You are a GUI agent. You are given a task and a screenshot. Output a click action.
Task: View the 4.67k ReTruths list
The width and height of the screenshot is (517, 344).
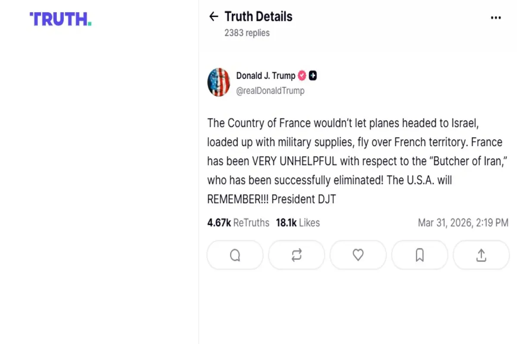click(238, 223)
